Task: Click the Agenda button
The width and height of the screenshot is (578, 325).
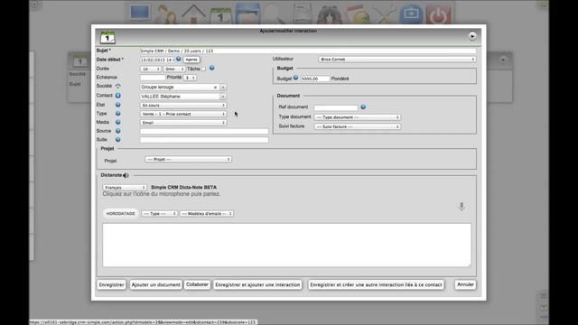Action: [191, 60]
